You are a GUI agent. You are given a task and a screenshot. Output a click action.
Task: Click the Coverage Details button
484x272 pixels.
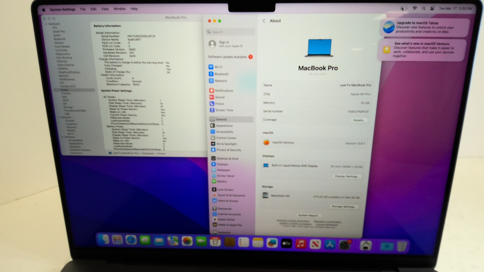point(359,120)
